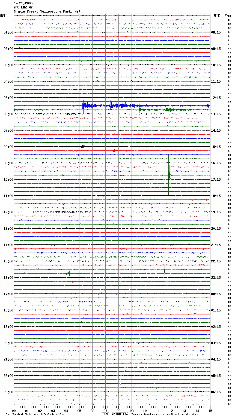Click the 13:15 UTC time label
Screen dimensions: 232x418
[x=216, y=114]
